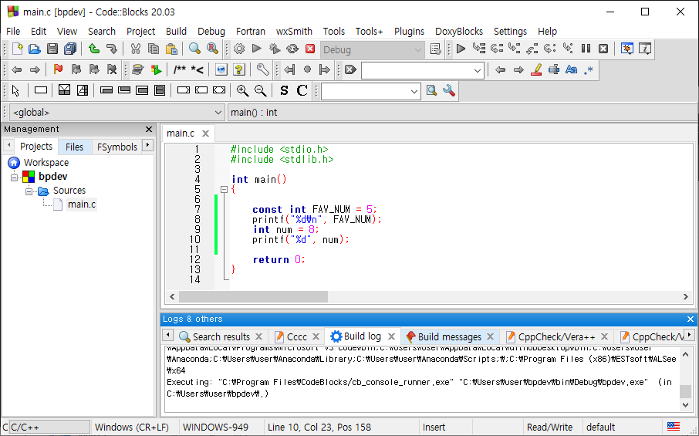The height and width of the screenshot is (436, 699).
Task: Collapse the Sources folder node
Action: click(29, 191)
